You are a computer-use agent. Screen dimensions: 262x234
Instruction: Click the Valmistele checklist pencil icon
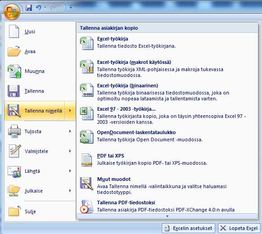pyautogui.click(x=15, y=151)
